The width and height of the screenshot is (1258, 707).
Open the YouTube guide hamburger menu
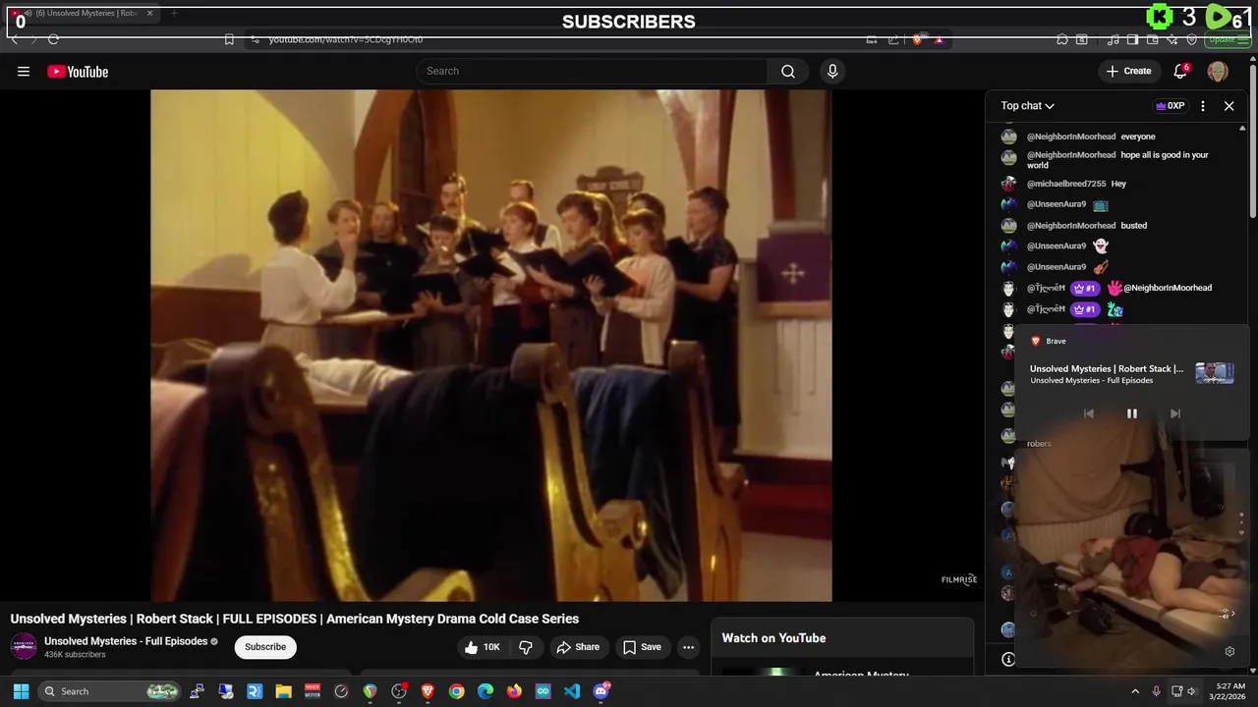(x=24, y=71)
